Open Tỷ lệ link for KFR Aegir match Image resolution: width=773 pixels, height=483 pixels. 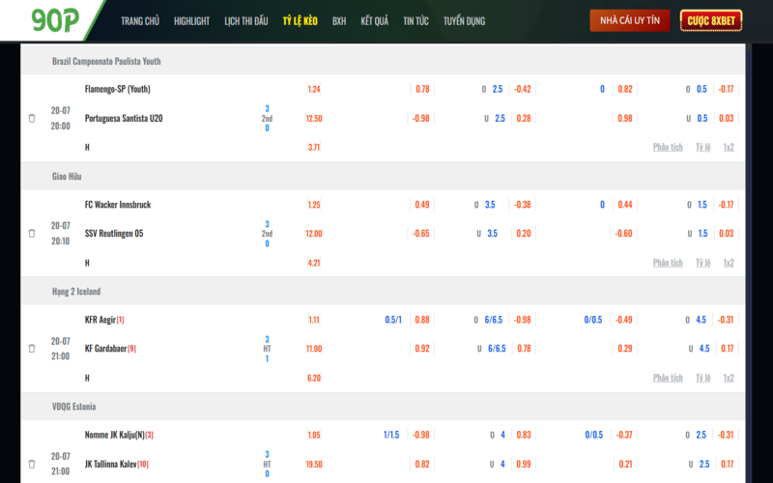tap(703, 378)
